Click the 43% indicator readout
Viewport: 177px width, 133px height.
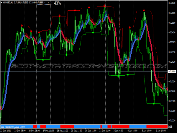(x=57, y=3)
